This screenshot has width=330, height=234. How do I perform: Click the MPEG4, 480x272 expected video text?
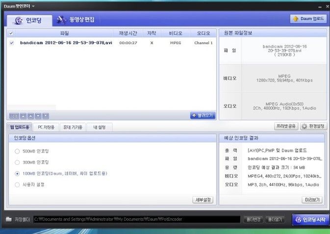coord(284,176)
